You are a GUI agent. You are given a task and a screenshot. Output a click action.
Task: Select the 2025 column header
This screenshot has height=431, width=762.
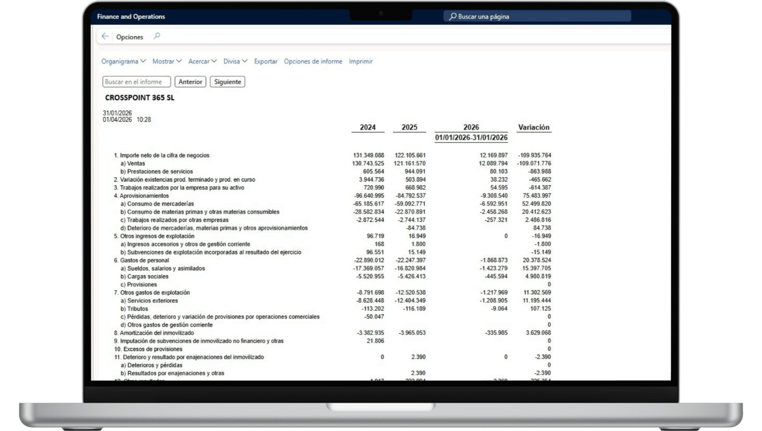pos(409,127)
